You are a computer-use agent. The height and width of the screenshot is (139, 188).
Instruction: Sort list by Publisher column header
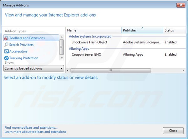(142, 30)
